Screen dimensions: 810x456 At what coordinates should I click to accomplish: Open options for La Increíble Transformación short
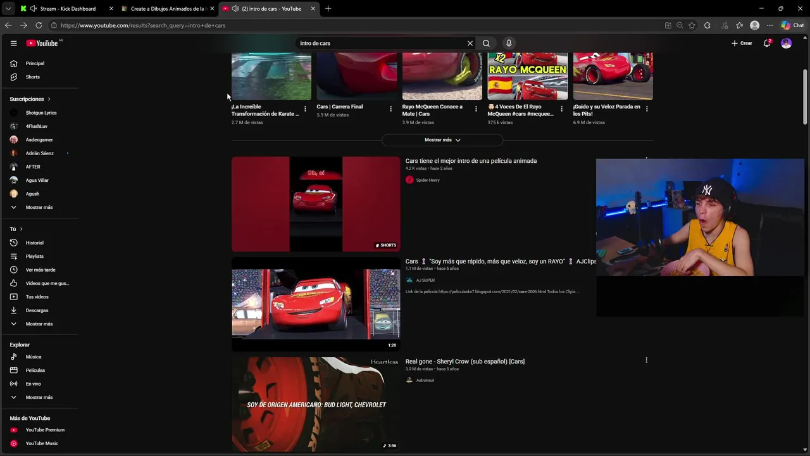tap(305, 109)
